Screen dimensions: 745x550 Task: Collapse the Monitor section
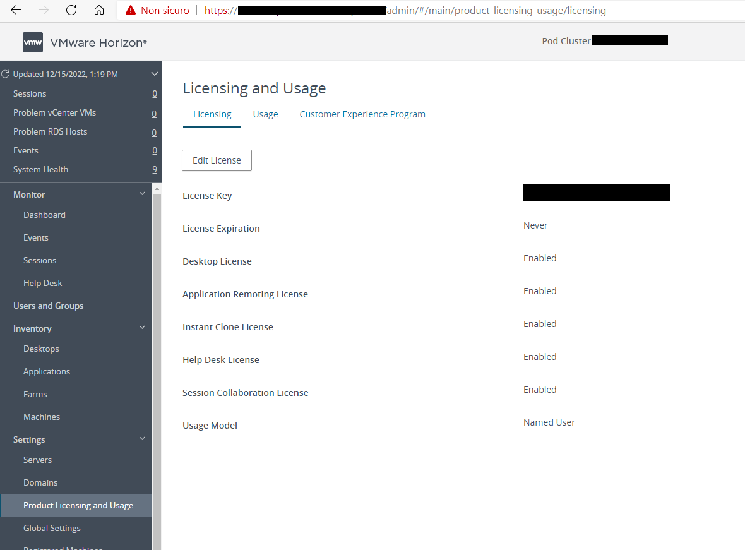point(142,193)
